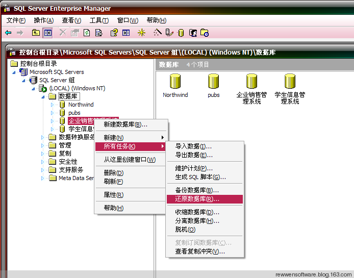Expand the pubs tree node

coord(52,113)
